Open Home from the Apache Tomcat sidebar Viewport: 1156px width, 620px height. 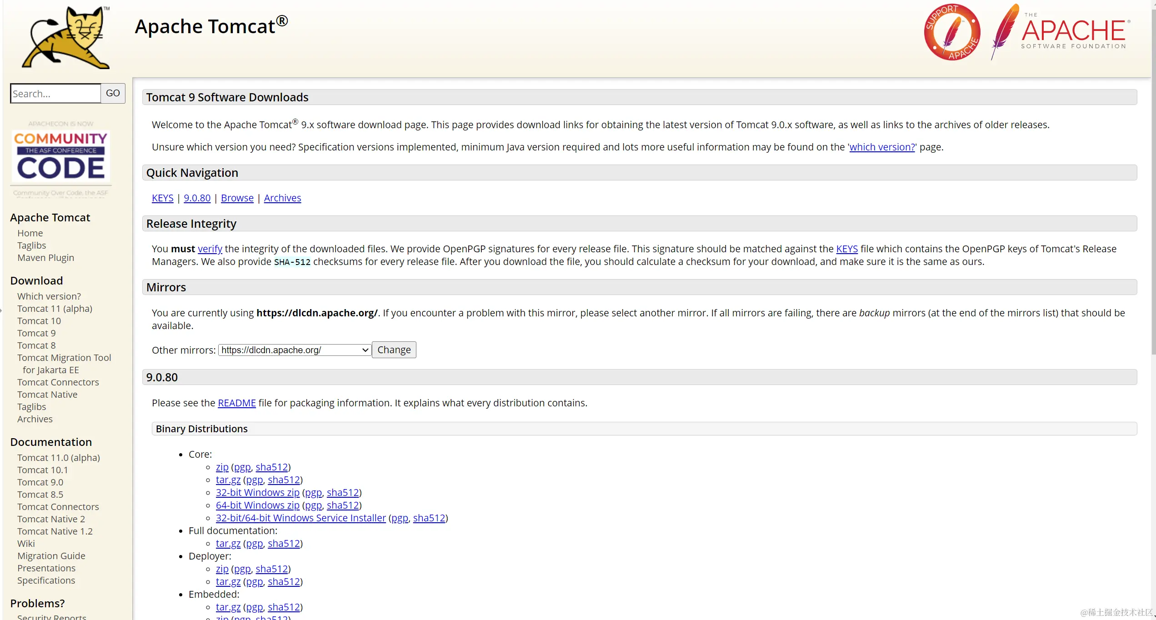click(30, 233)
